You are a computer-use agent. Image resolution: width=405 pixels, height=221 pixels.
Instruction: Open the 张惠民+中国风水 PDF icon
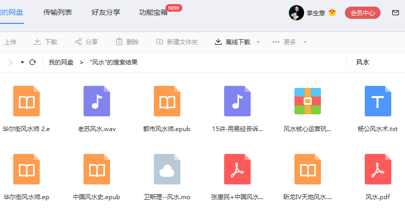(237, 169)
